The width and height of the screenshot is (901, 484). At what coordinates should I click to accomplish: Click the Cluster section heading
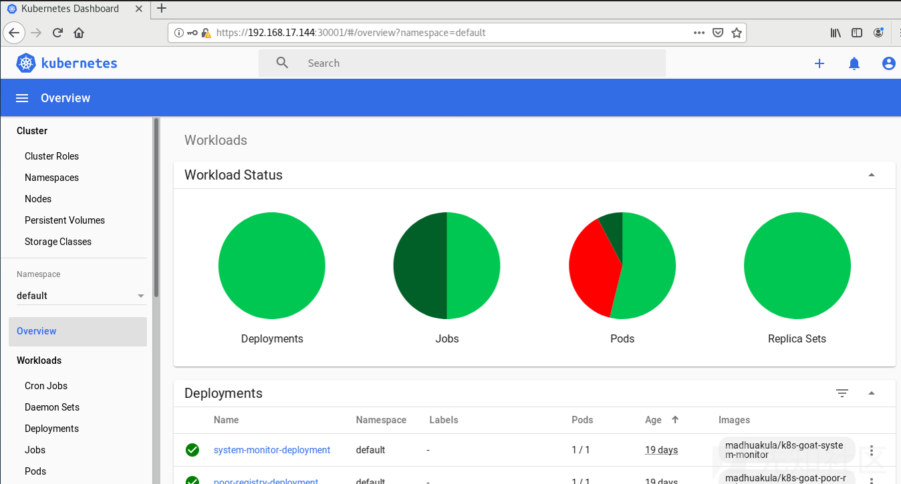(x=32, y=131)
